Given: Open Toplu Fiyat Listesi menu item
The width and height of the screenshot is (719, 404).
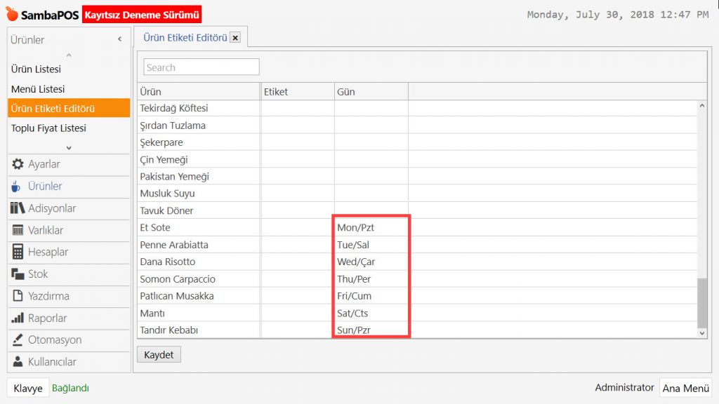Looking at the screenshot, I should click(x=48, y=128).
